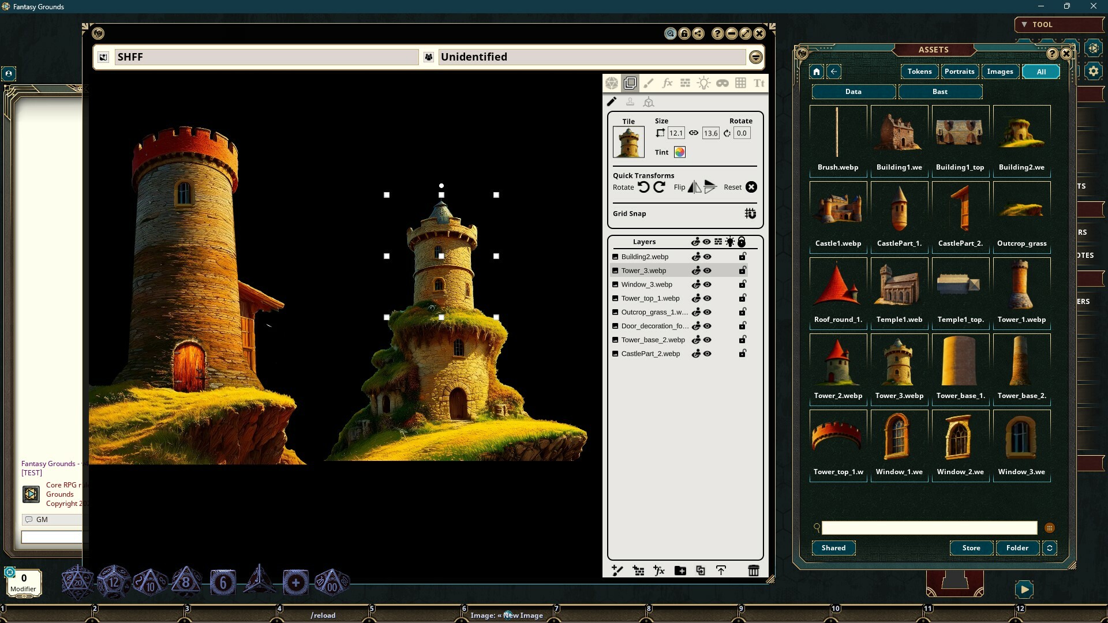Rotate the tile counter-clockwise in Quick Transforms
The width and height of the screenshot is (1108, 623).
[x=643, y=187]
